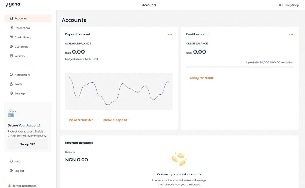
Task: Open Deposit account three-dot menu
Action: click(170, 34)
